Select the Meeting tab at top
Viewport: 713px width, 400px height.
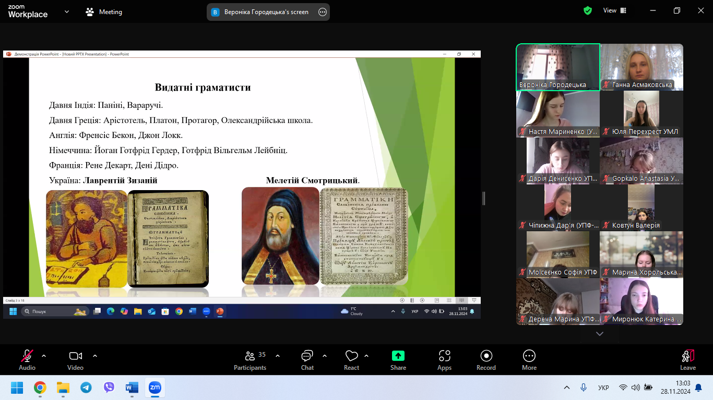(x=104, y=11)
